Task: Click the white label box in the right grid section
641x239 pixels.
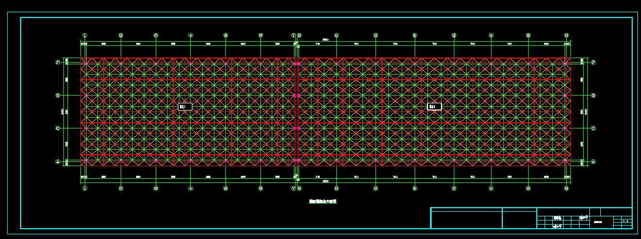Action: (x=434, y=106)
